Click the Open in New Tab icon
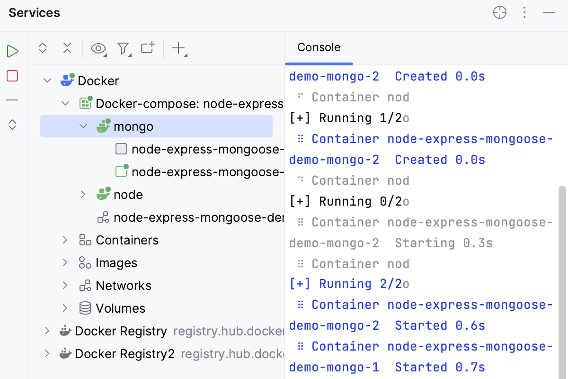568x379 pixels. coord(148,48)
